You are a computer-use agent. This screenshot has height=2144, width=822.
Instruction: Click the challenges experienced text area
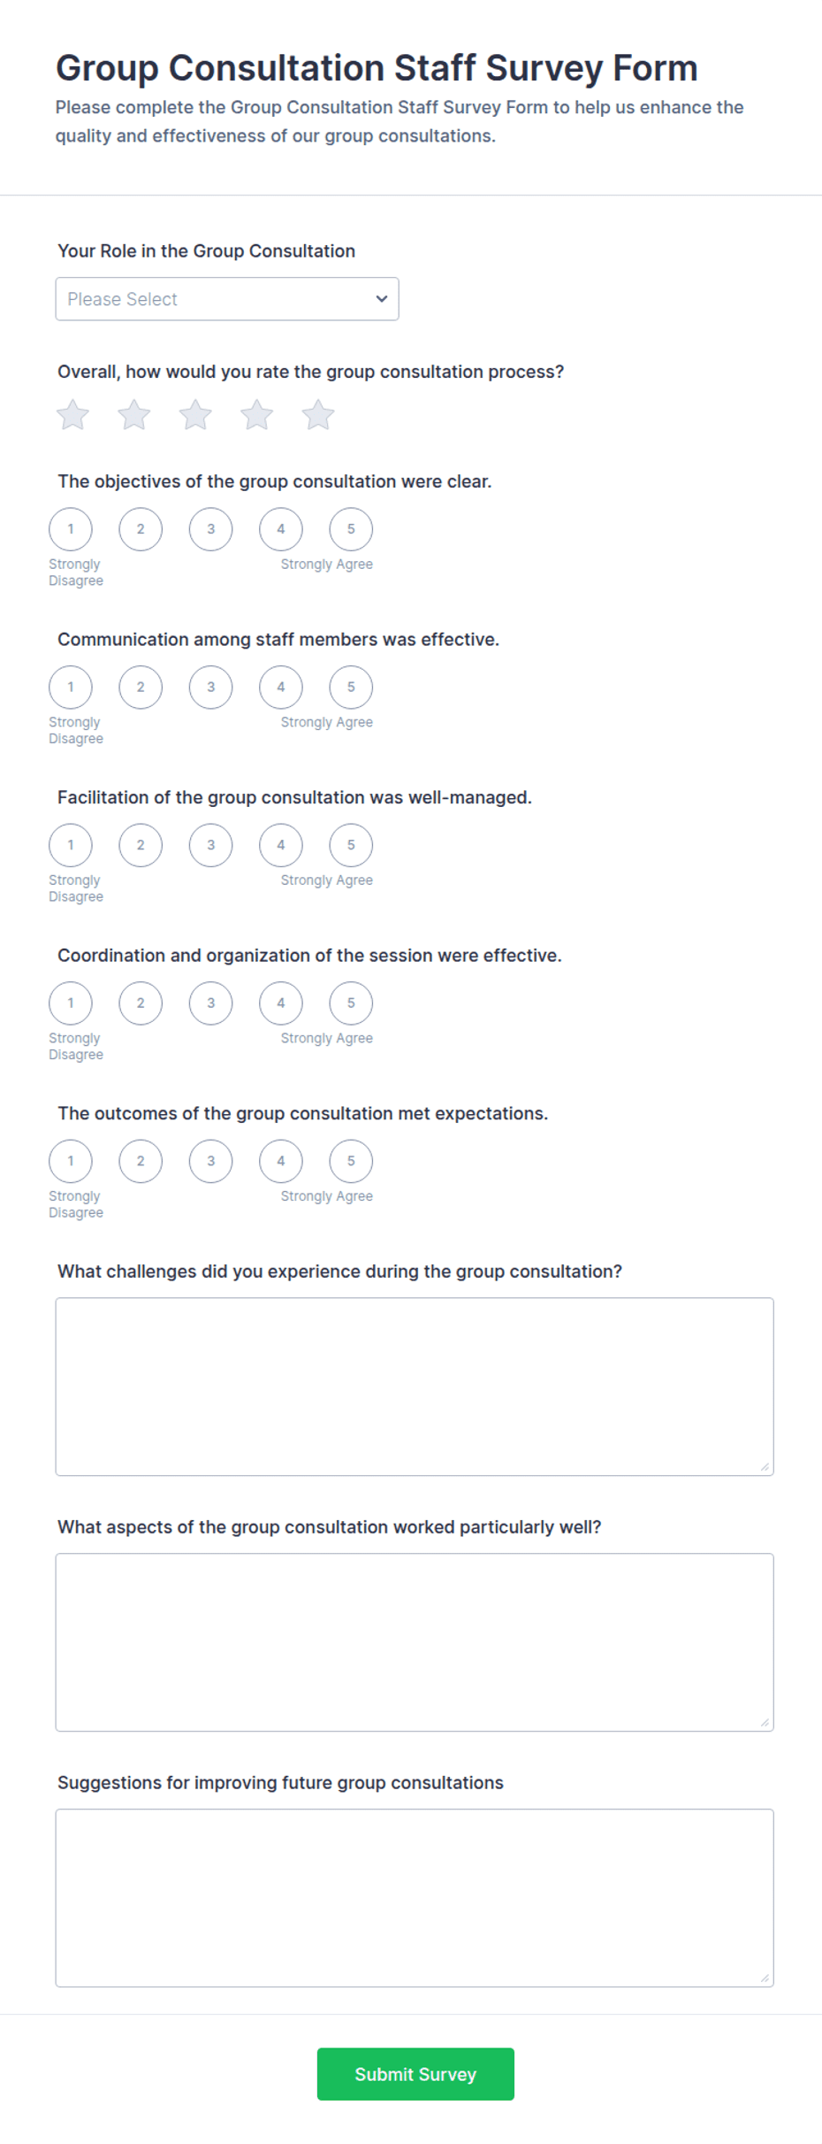415,1387
